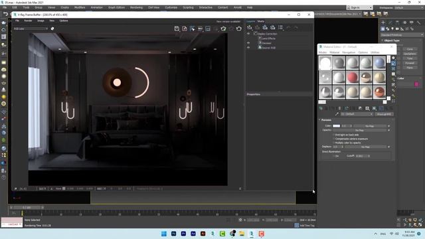Click the start render teapot icon at far right of frame buffer toolbar

[x=239, y=29]
